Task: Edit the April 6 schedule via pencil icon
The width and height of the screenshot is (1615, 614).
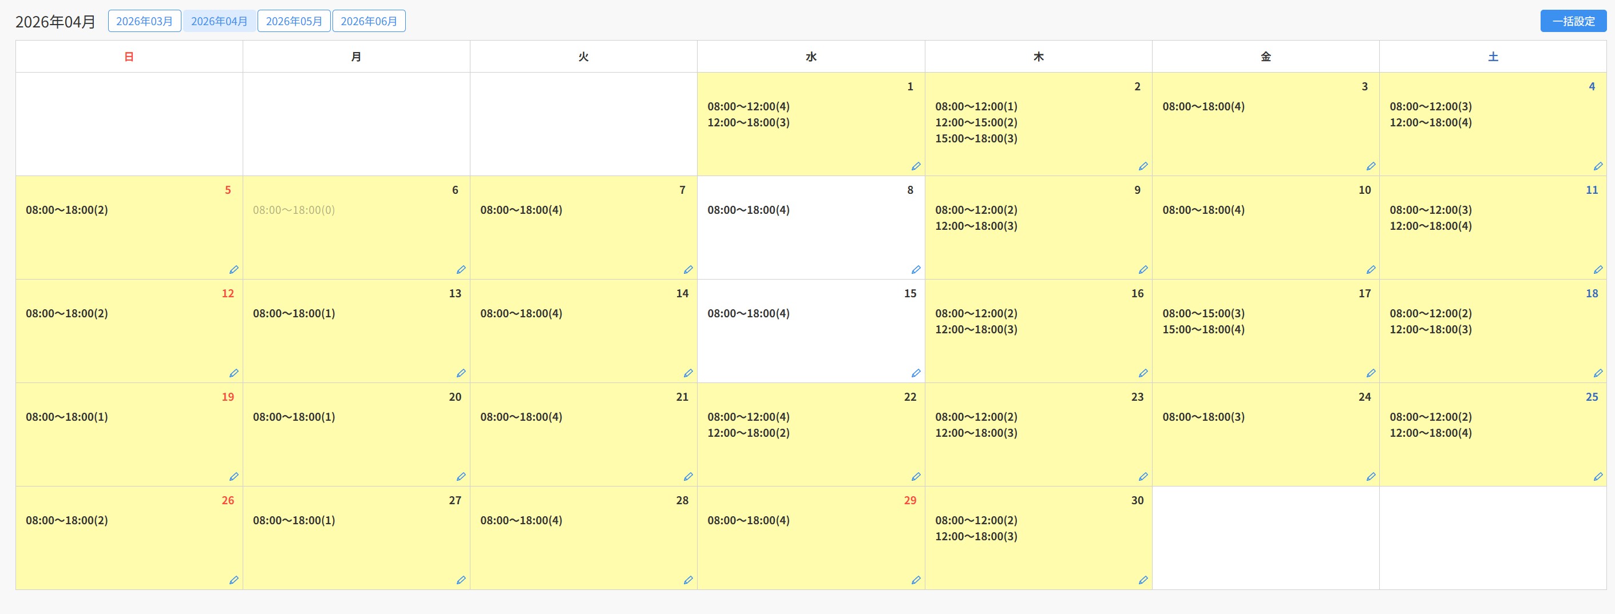Action: (461, 269)
